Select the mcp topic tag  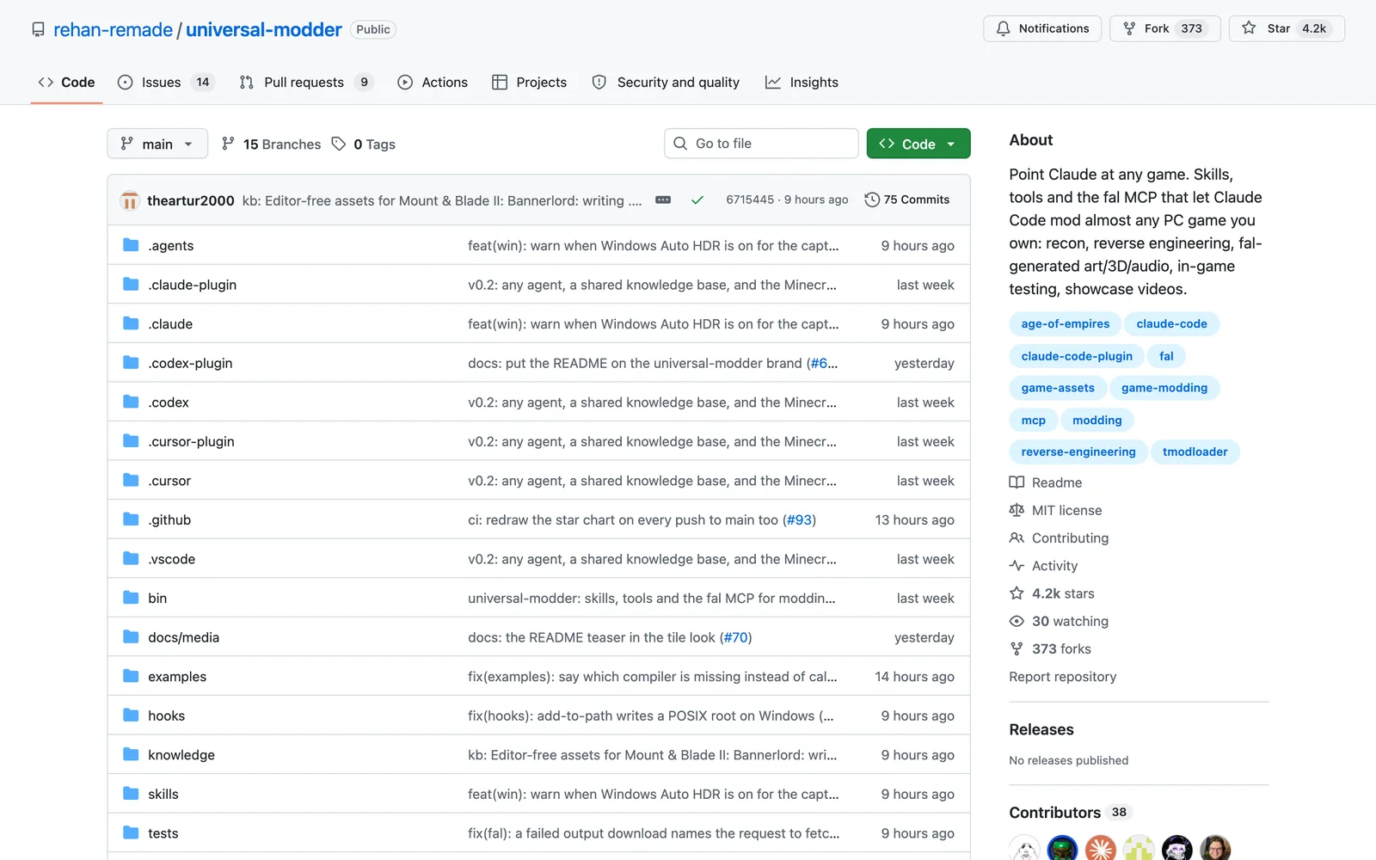(1033, 421)
